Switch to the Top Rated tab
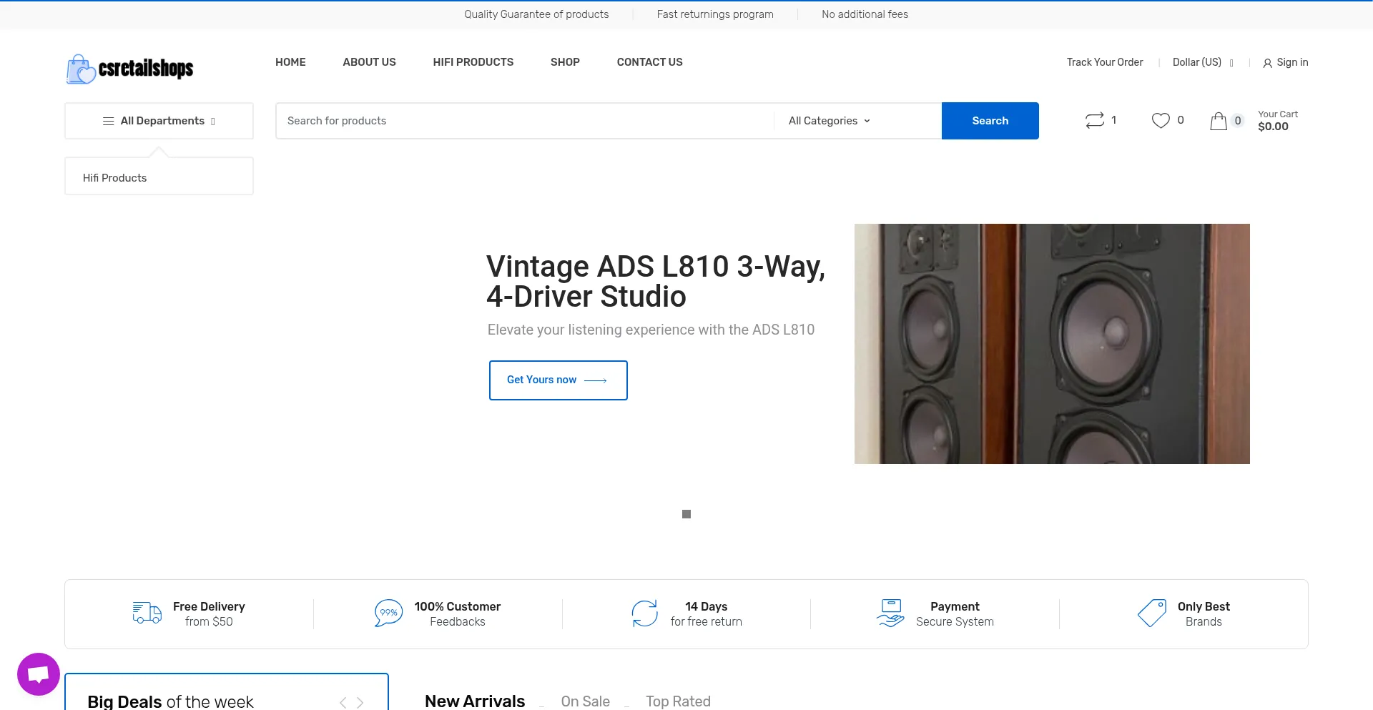 (x=678, y=701)
